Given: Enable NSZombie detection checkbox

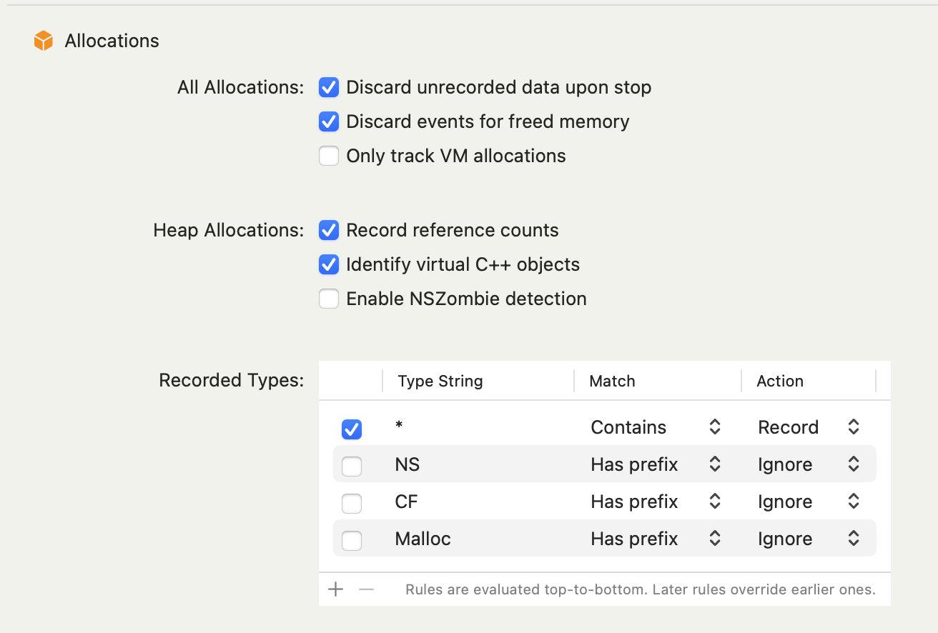Looking at the screenshot, I should pyautogui.click(x=329, y=299).
